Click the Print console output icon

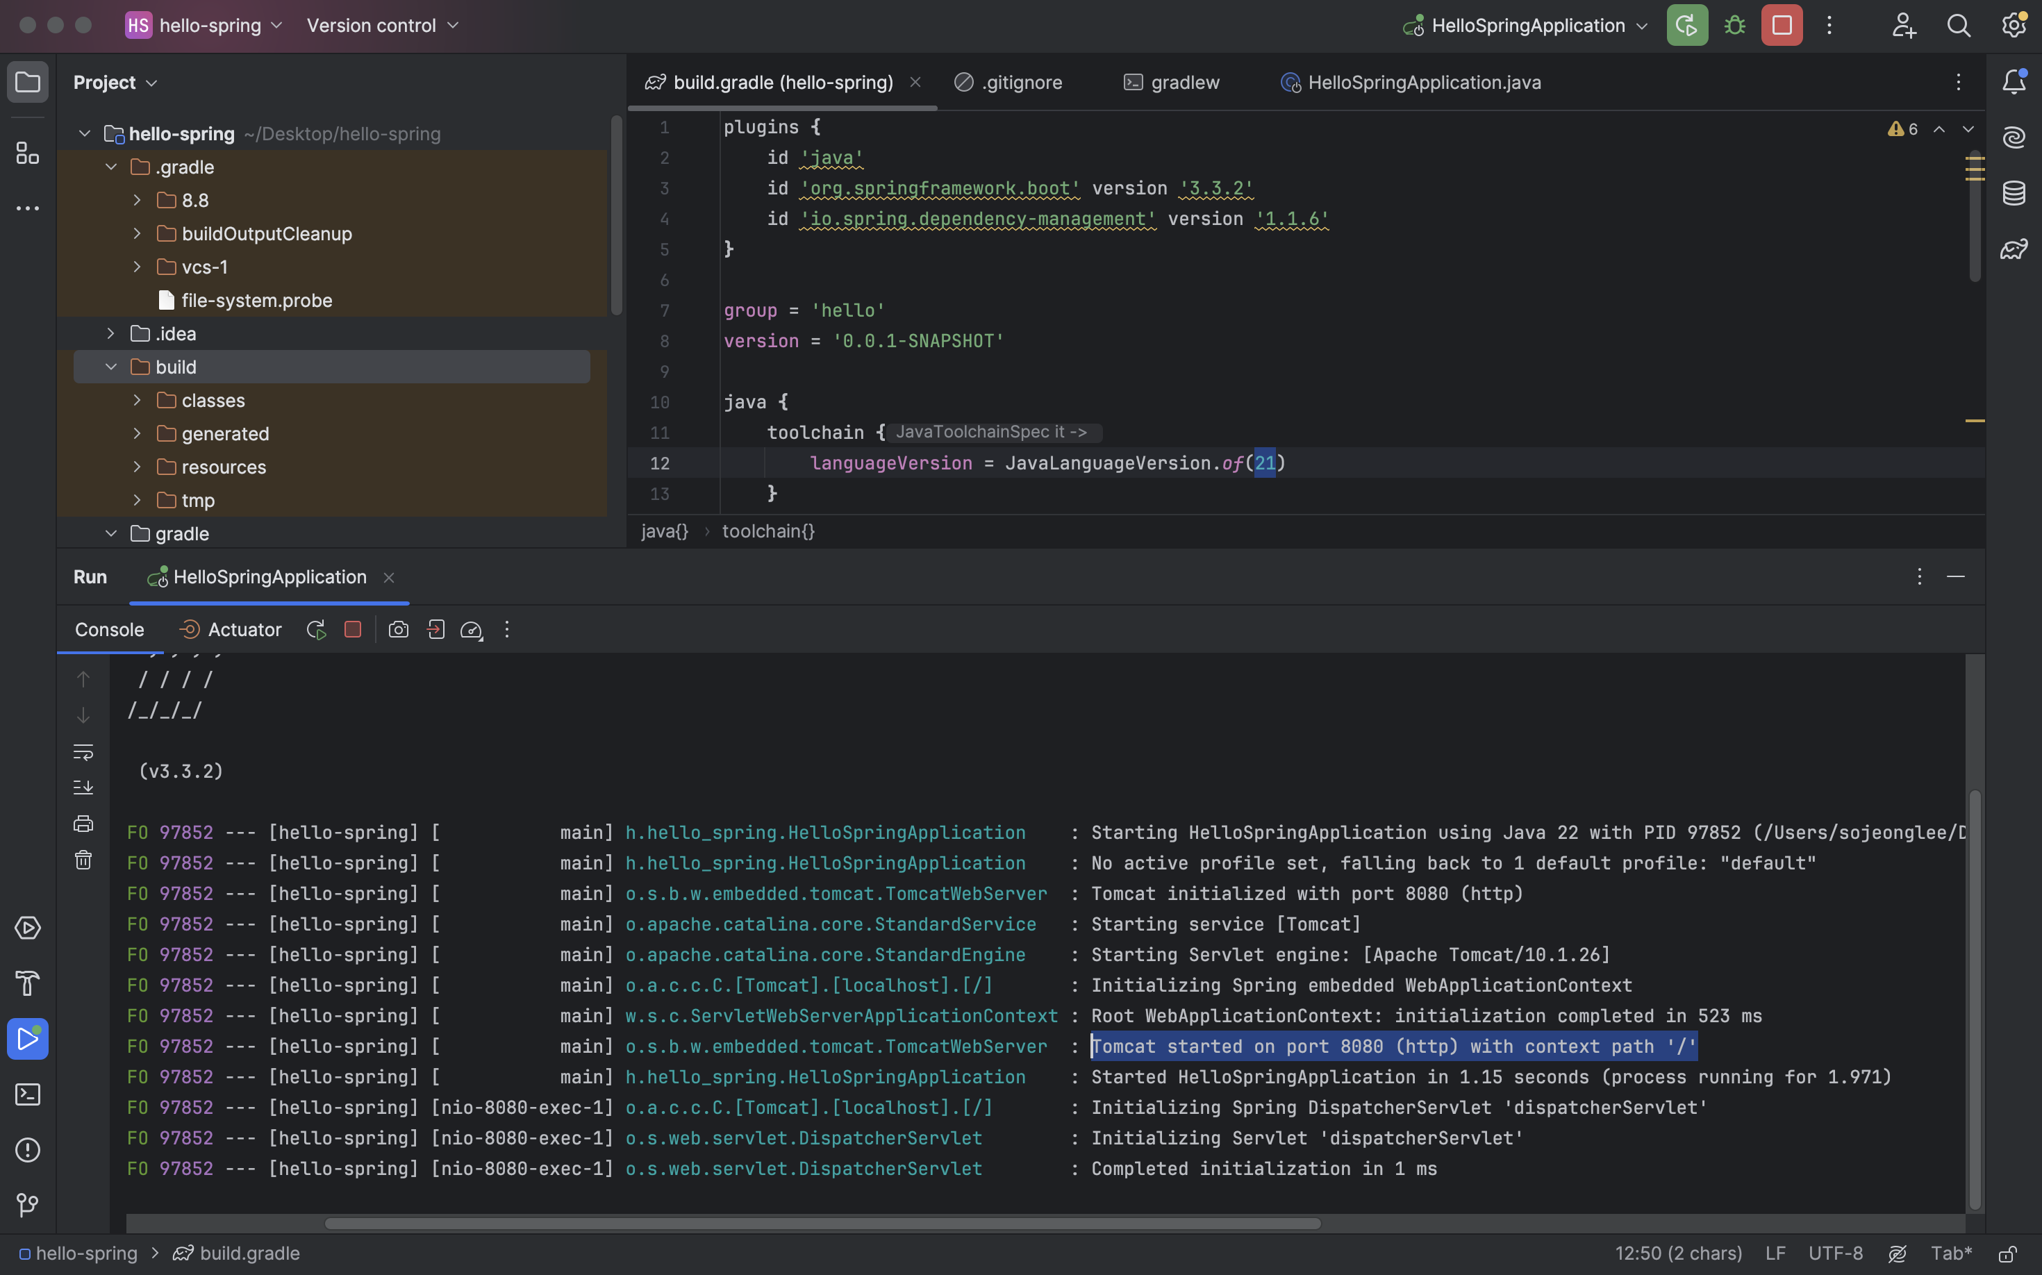[83, 824]
